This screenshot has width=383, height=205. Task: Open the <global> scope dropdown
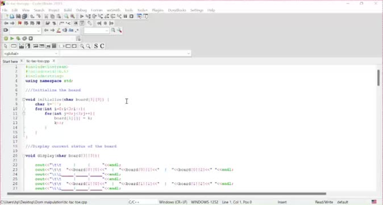pos(30,54)
